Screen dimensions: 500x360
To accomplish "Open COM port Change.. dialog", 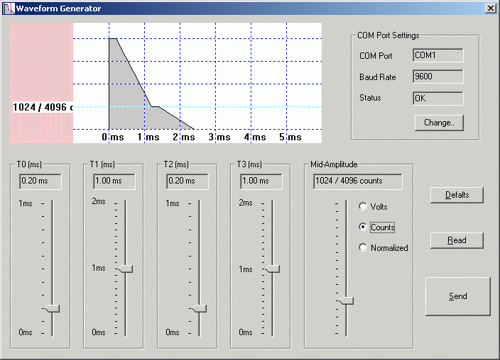I will point(439,123).
